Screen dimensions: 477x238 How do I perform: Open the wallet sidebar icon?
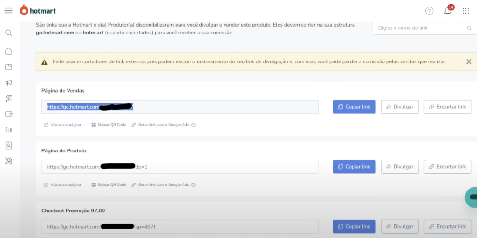(8, 114)
